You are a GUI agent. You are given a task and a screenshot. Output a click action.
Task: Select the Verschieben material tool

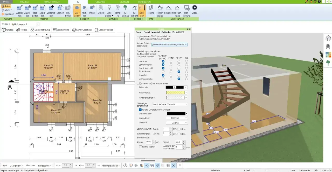(51, 11)
